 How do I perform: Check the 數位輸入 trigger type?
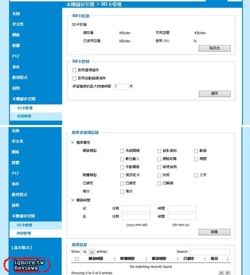pyautogui.click(x=122, y=159)
